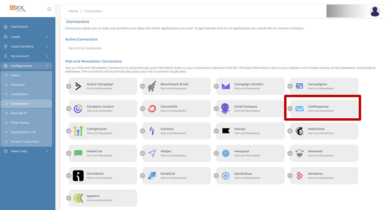Screen dimensions: 387x210
Task: Toggle the Campaign Monitor connector checkmark
Action: 216,86
